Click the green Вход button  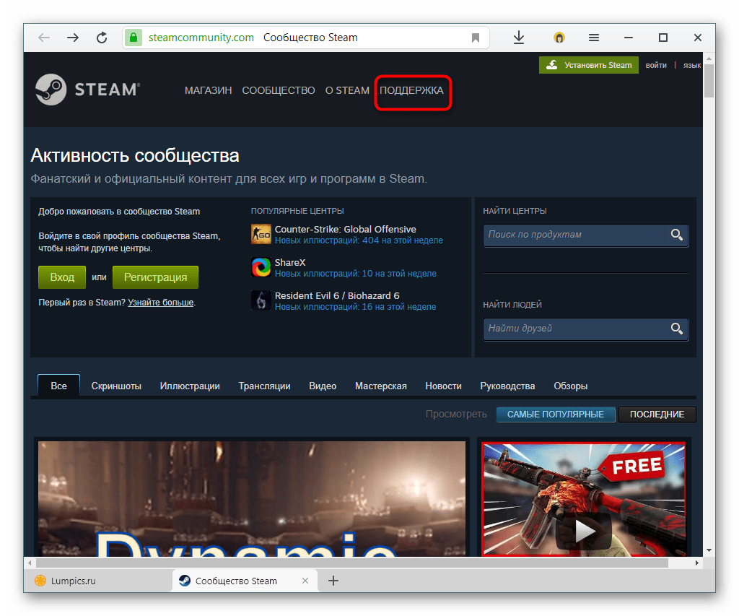coord(62,277)
